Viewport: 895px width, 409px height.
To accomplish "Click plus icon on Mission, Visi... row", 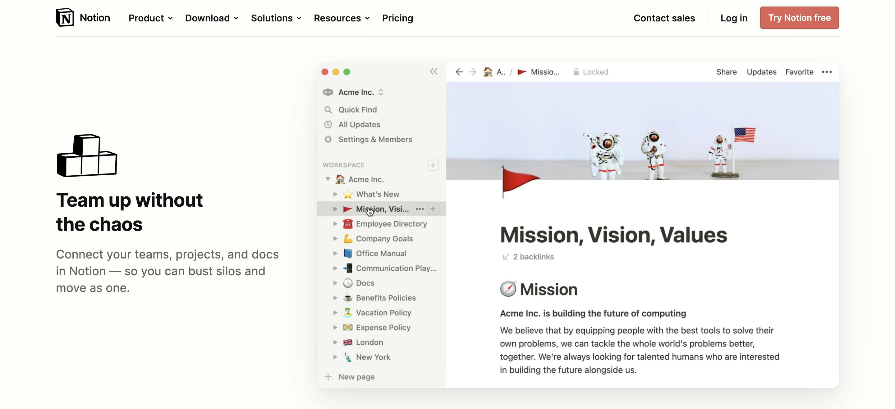I will tap(433, 209).
